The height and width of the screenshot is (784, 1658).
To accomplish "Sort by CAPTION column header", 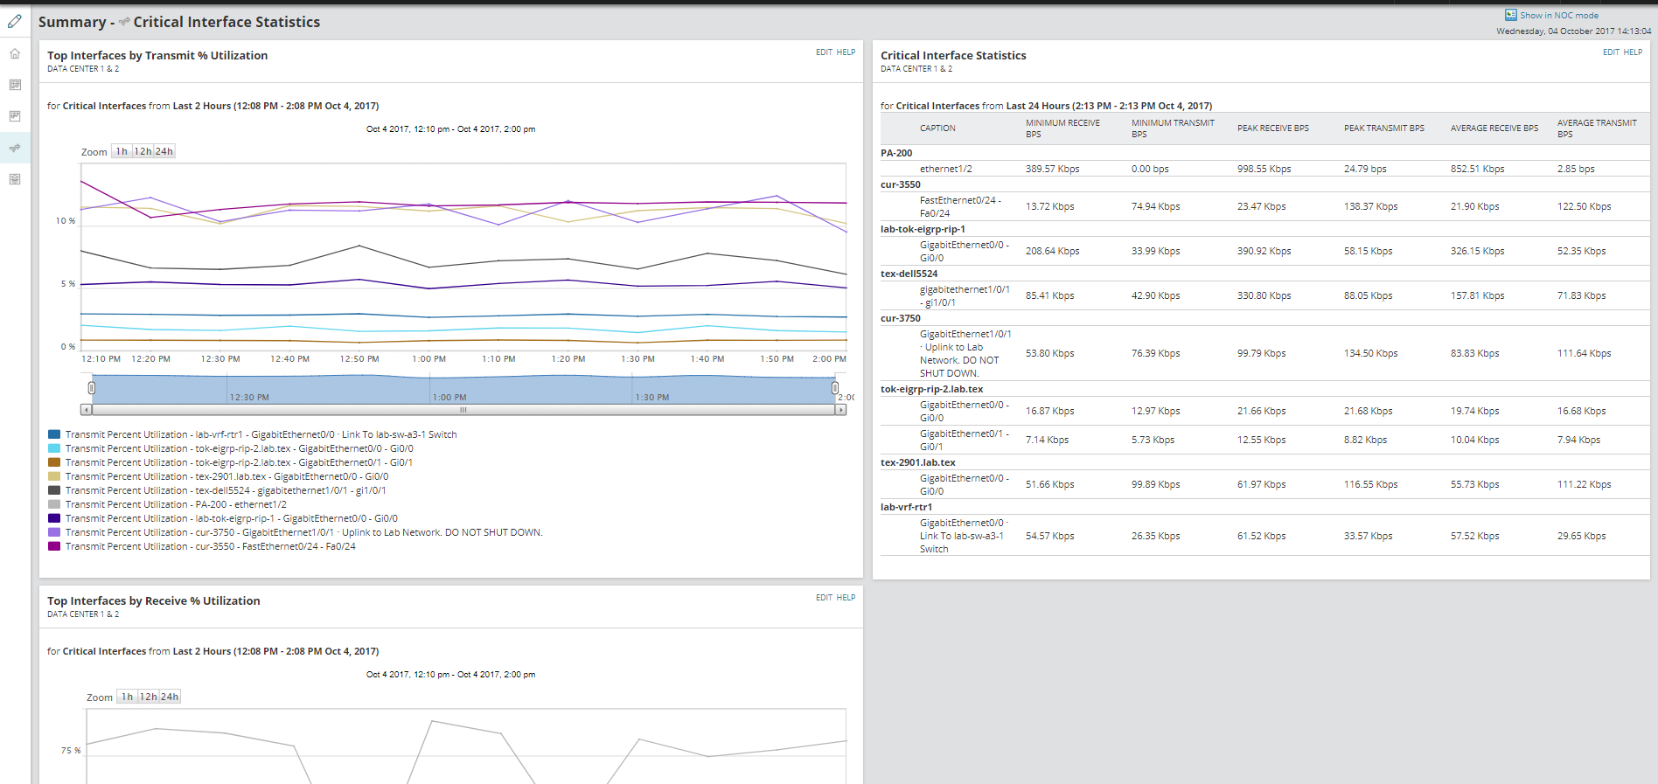I will [x=937, y=128].
